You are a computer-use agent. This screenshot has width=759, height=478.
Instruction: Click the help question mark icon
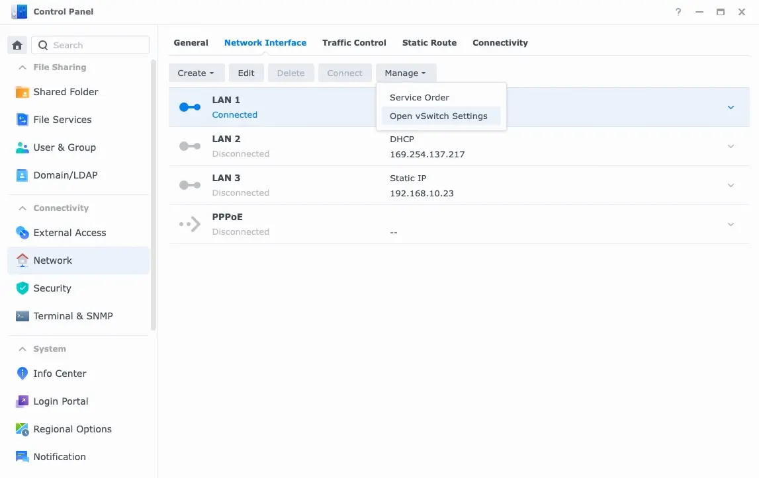[x=678, y=12]
